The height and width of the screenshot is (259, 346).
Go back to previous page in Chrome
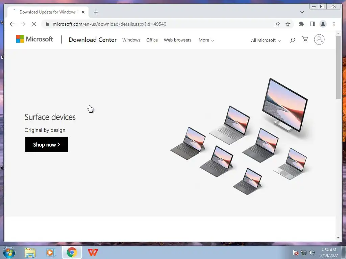tap(12, 24)
